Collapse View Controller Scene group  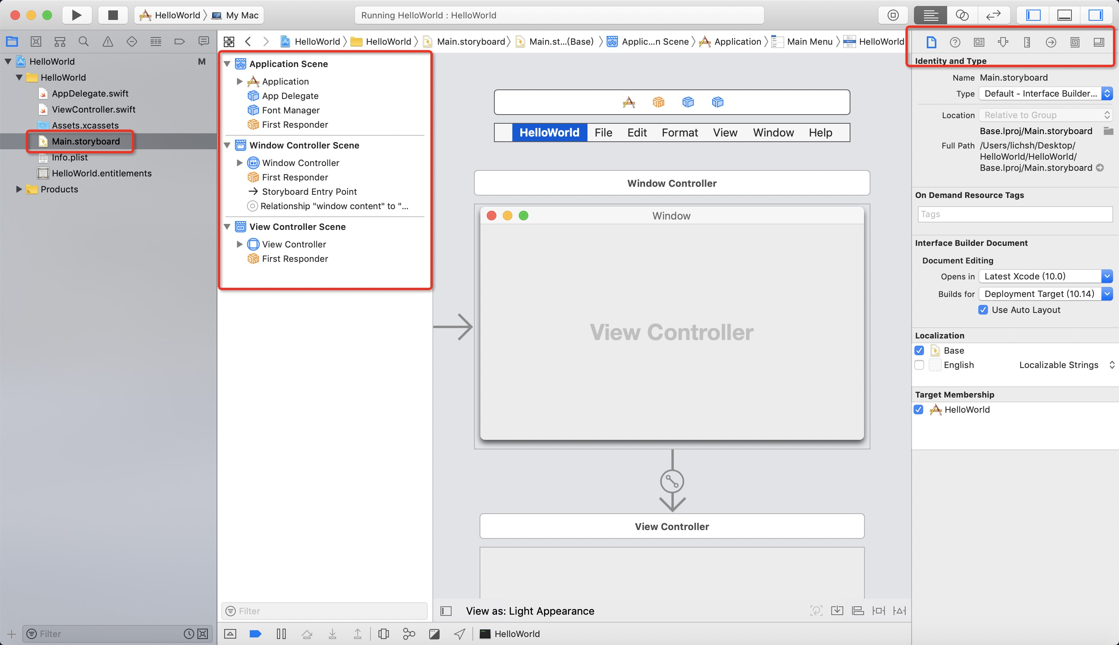(227, 227)
